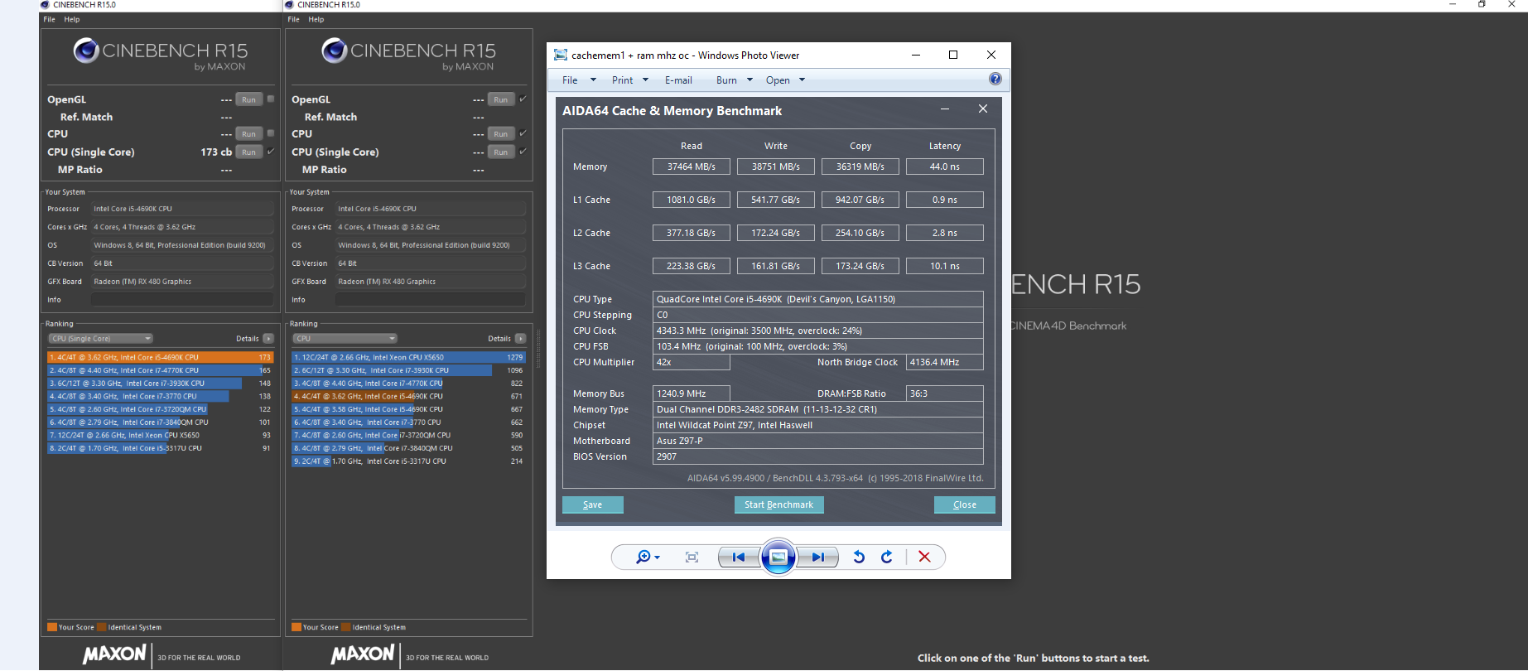Click E-mail in Photo Viewer toolbar

coord(678,80)
